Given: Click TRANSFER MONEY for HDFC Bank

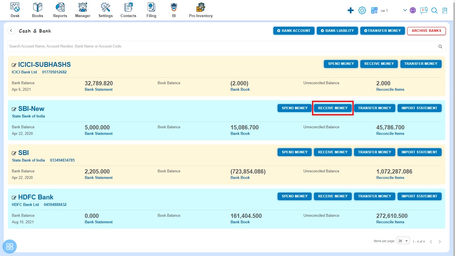Looking at the screenshot, I should tap(375, 196).
